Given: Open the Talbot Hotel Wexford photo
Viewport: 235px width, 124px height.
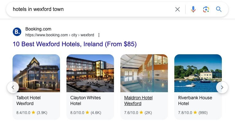Looking at the screenshot, I should click(x=36, y=73).
